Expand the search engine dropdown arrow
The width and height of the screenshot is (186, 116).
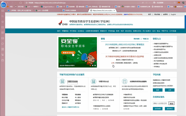coord(156,2)
